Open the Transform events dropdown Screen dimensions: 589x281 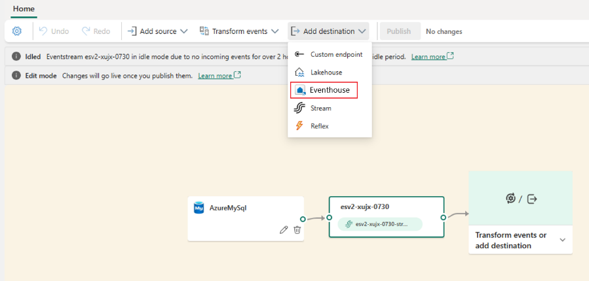pyautogui.click(x=239, y=31)
